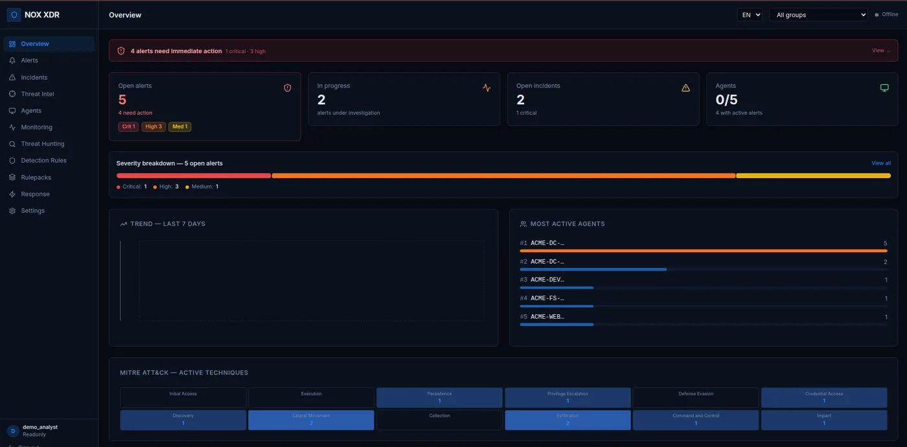Click the monitor icon on Agents card

884,87
